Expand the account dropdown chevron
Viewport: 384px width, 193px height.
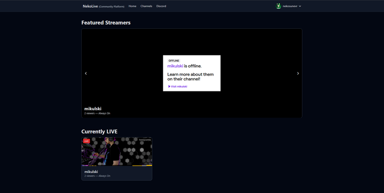[x=300, y=6]
